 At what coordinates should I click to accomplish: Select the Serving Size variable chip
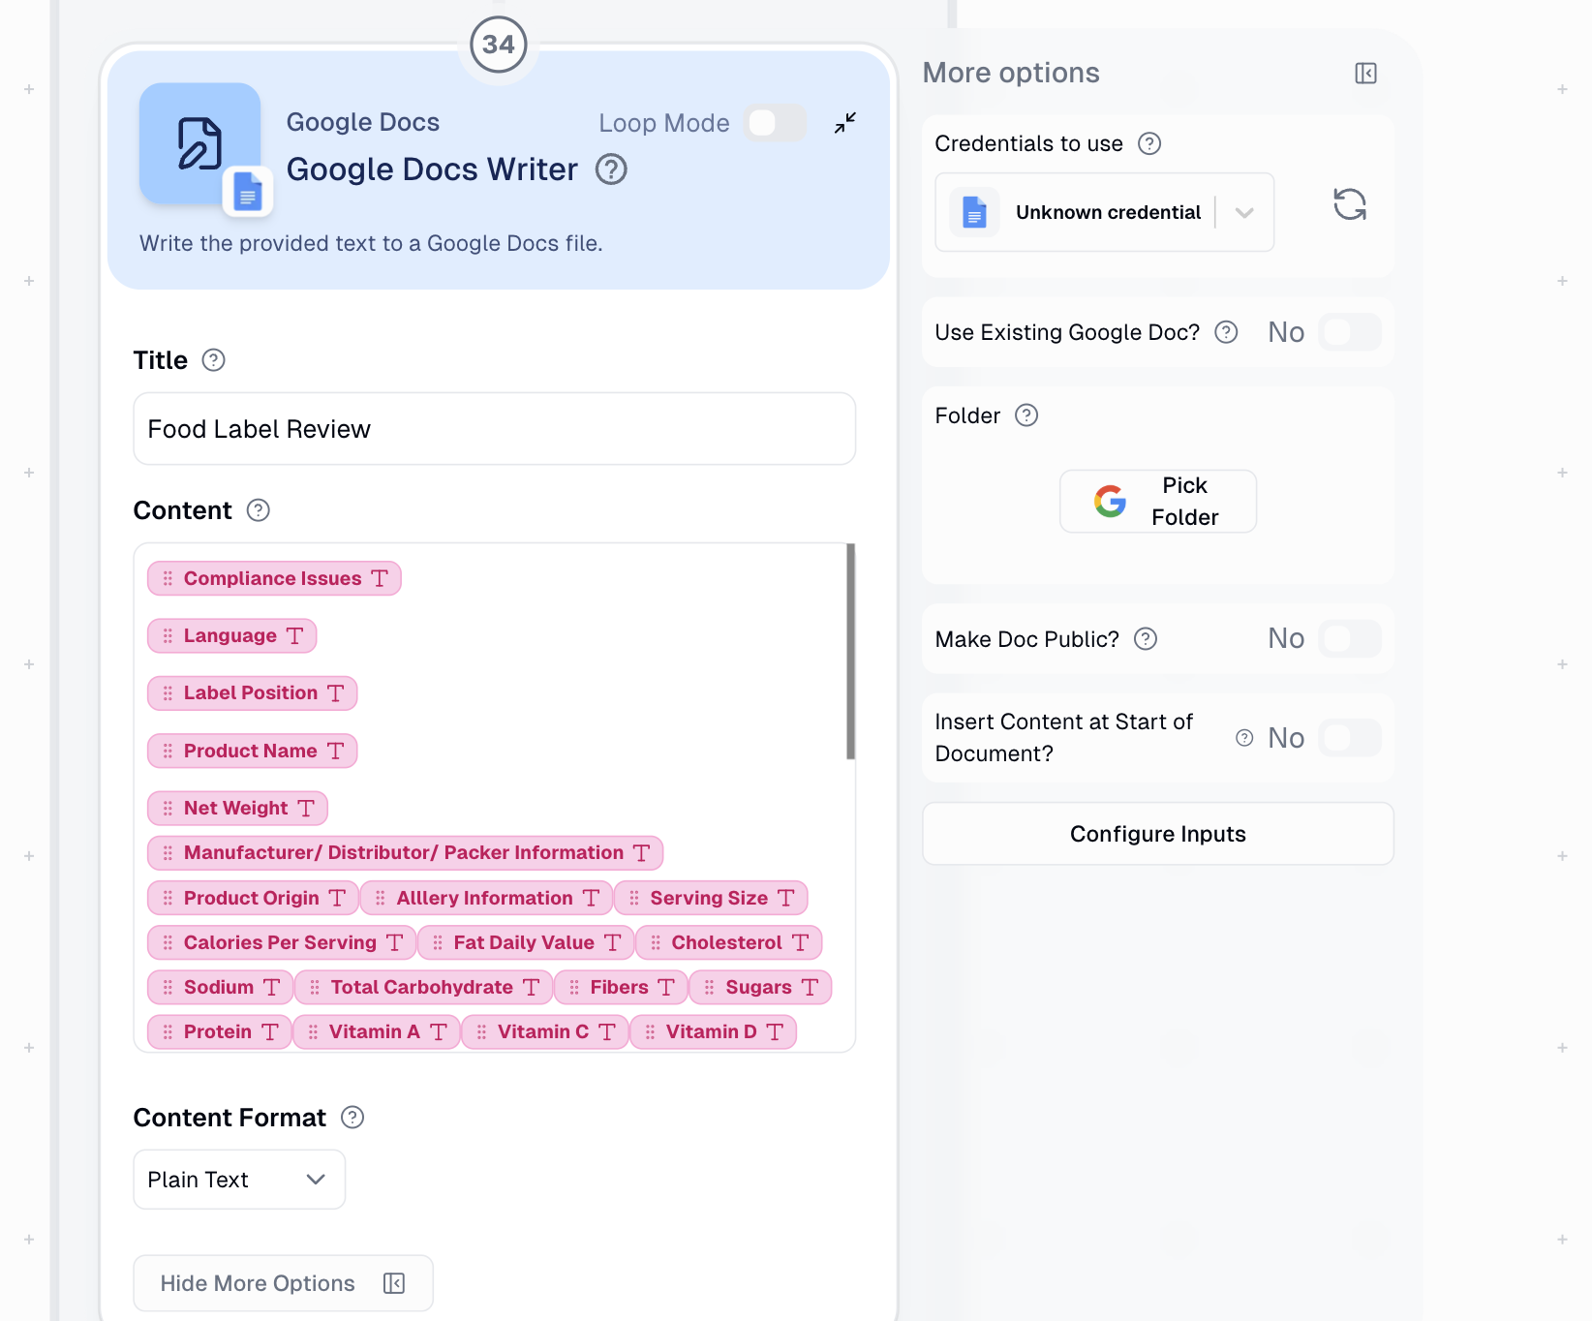tap(711, 898)
